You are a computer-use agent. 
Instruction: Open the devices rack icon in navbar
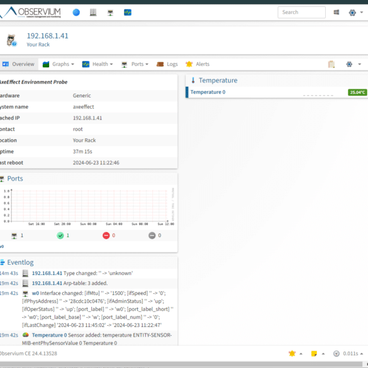click(x=93, y=12)
